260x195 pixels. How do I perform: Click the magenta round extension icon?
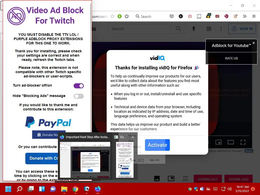[x=226, y=16]
